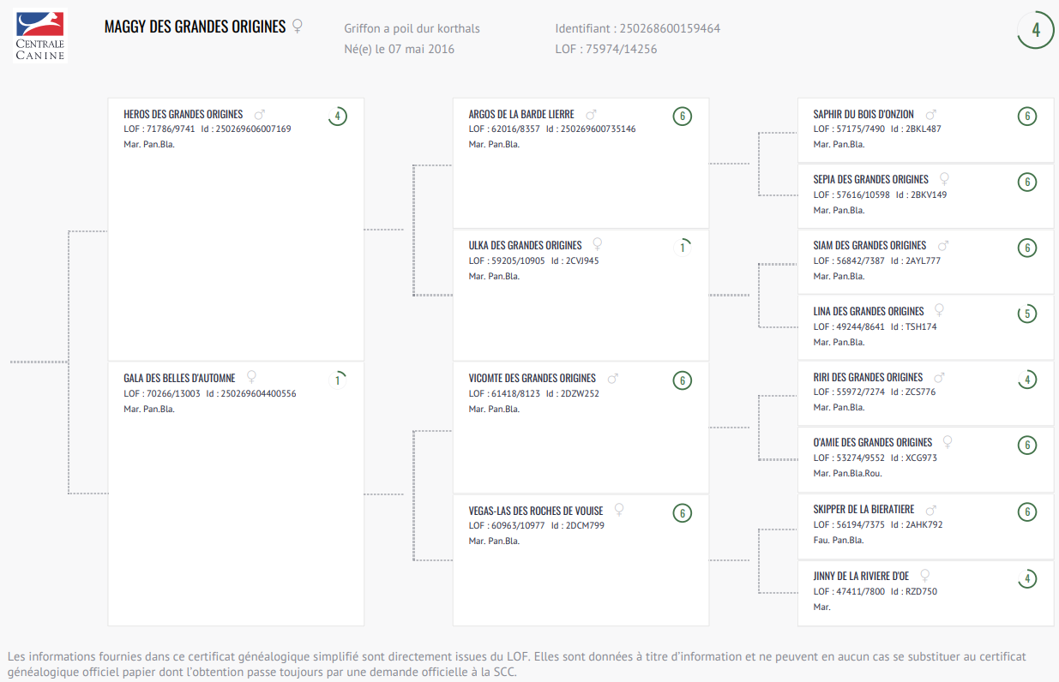Viewport: 1059px width, 682px height.
Task: Click the rating circle next to the identifier
Action: [x=1036, y=30]
